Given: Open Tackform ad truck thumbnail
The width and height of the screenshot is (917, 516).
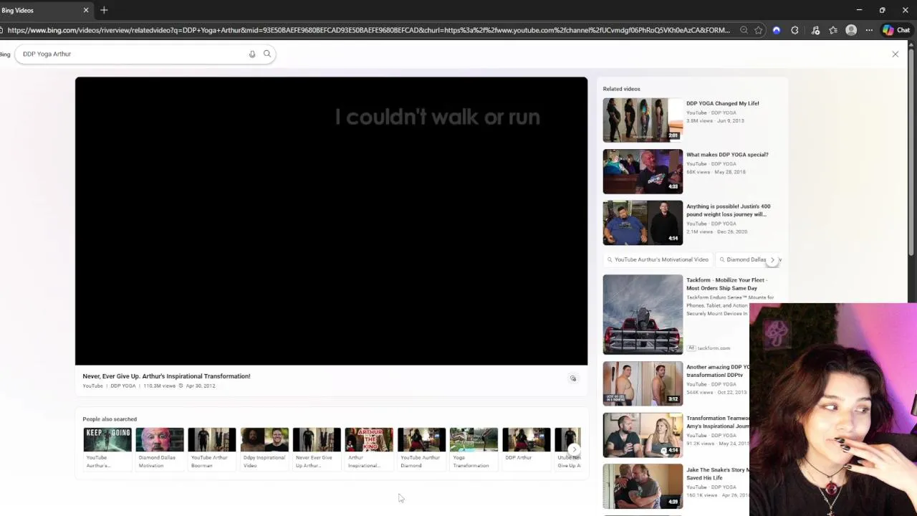Looking at the screenshot, I should 643,315.
